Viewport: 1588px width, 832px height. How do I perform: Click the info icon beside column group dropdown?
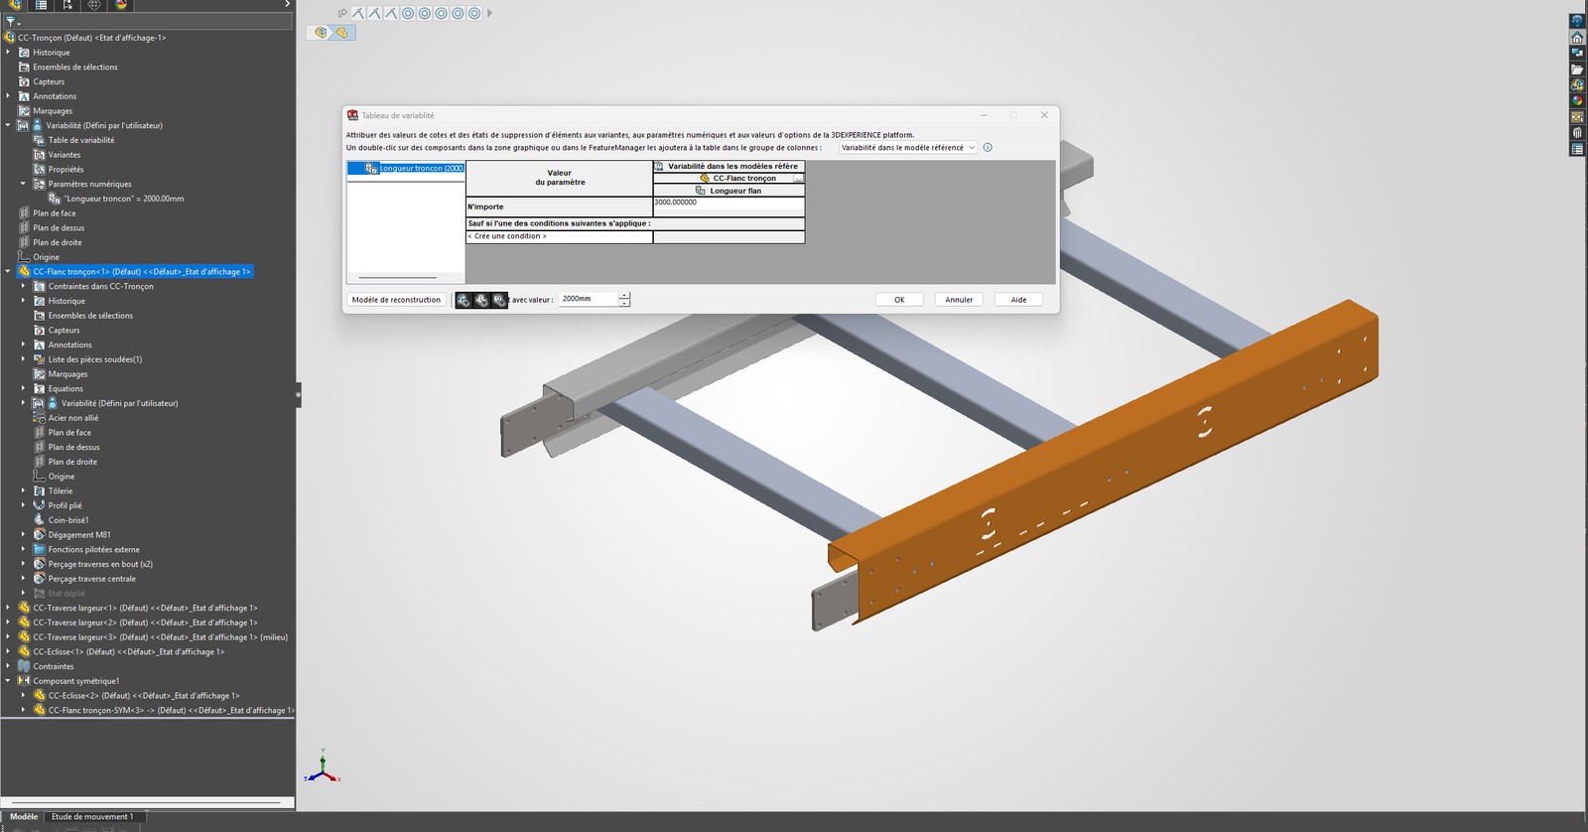(x=988, y=147)
